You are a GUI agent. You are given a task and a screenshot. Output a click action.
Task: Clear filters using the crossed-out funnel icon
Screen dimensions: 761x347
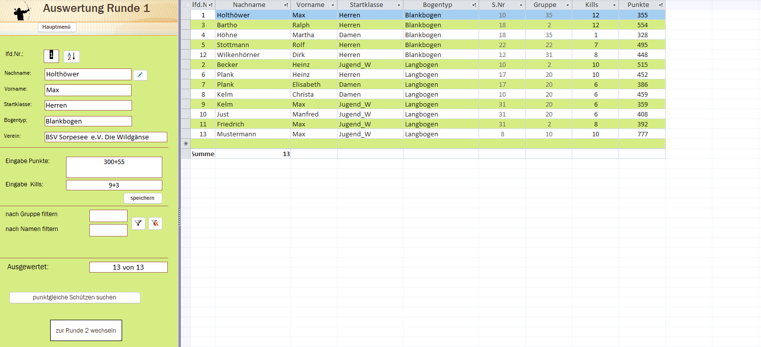point(155,223)
